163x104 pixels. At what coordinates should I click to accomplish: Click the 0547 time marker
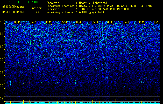(x=110, y=22)
